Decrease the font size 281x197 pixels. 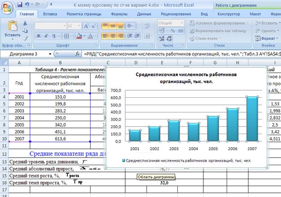click(x=93, y=26)
